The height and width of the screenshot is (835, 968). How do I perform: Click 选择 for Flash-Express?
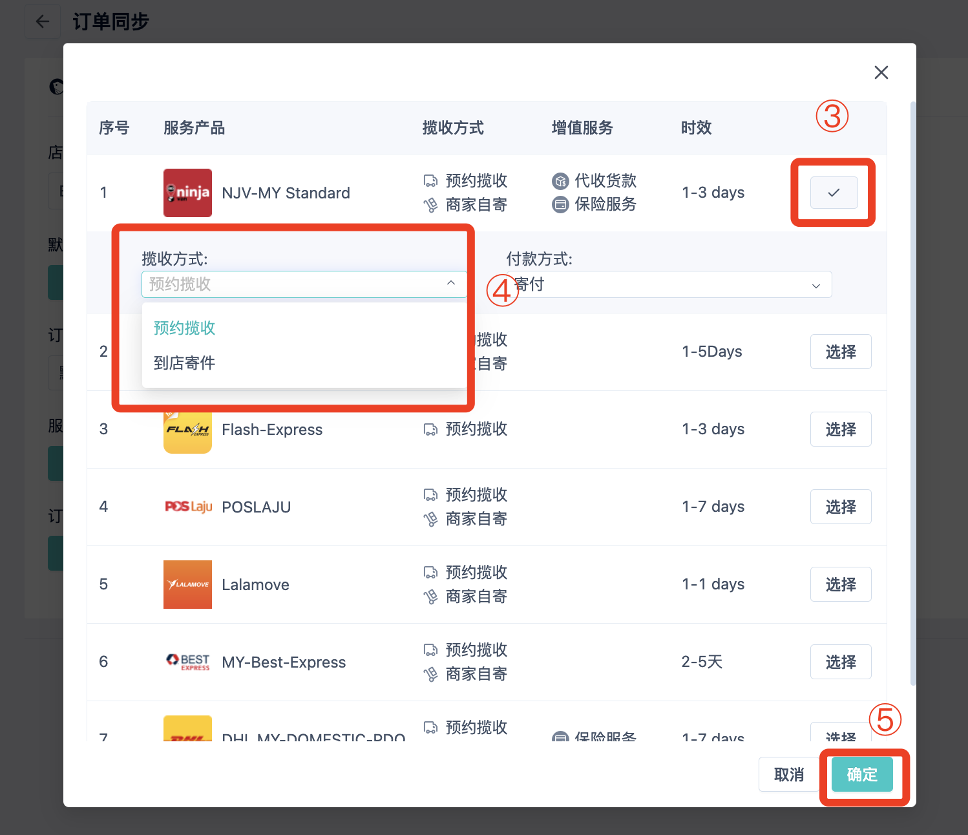coord(841,429)
